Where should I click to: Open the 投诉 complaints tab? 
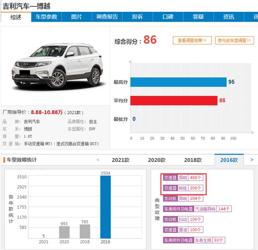click(137, 17)
